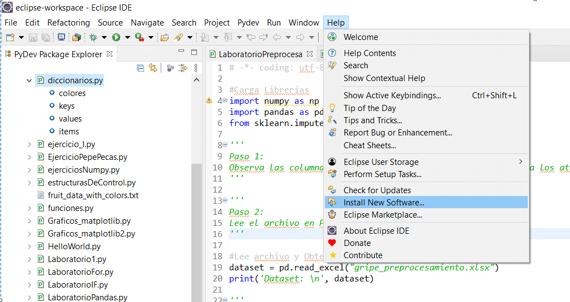Click the Forward navigation arrow icon
Image resolution: width=570 pixels, height=302 pixels.
[300, 37]
